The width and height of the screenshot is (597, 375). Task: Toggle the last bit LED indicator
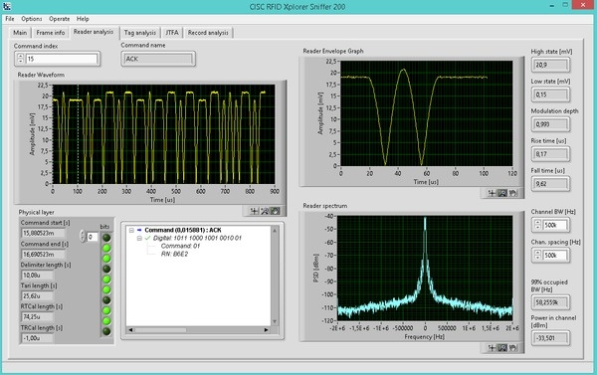pyautogui.click(x=106, y=331)
